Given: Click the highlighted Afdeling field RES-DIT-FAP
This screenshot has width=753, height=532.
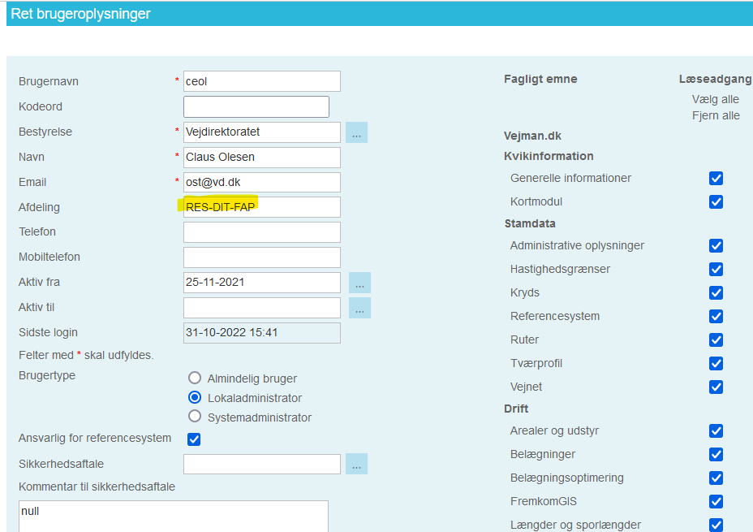Looking at the screenshot, I should click(x=261, y=206).
